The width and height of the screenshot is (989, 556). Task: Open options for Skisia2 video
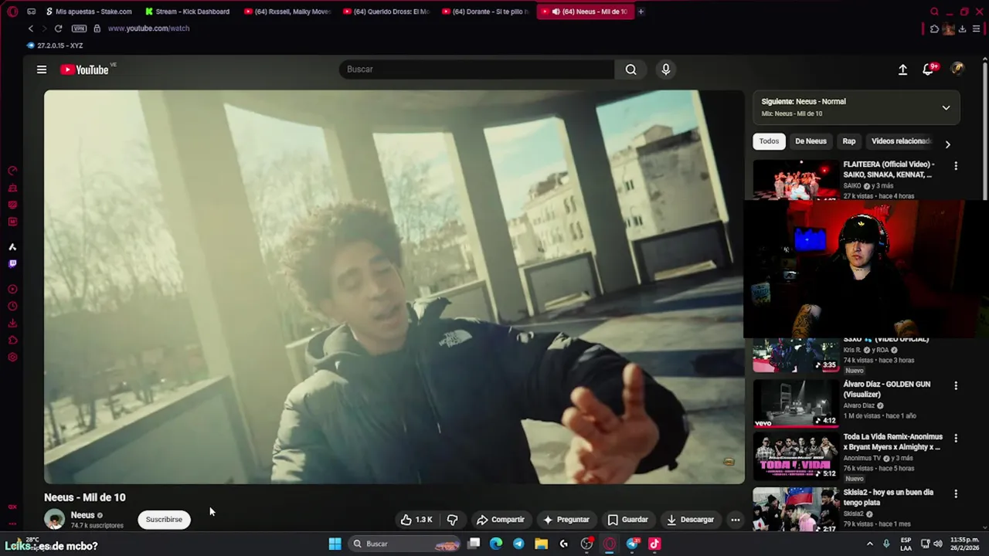click(956, 494)
